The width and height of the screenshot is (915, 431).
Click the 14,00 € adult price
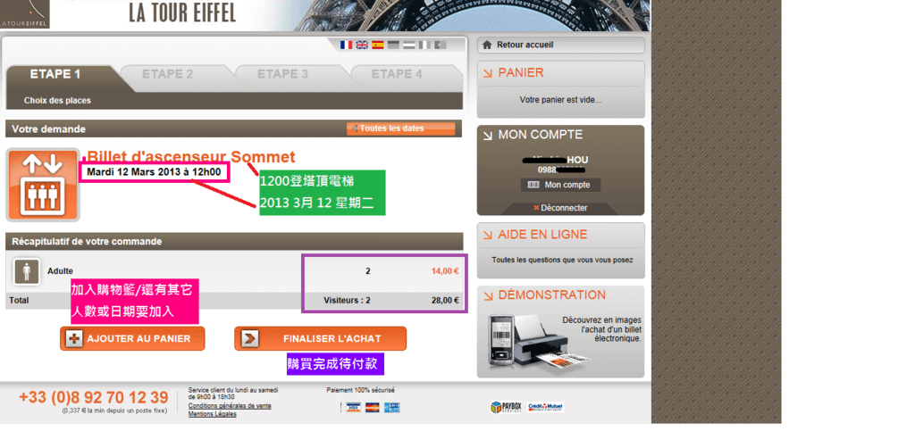[x=445, y=271]
